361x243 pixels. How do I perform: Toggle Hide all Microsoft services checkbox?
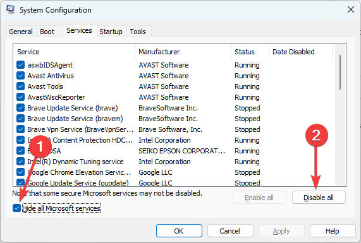(16, 208)
